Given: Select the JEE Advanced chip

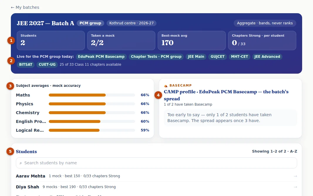Looking at the screenshot, I should (267, 57).
